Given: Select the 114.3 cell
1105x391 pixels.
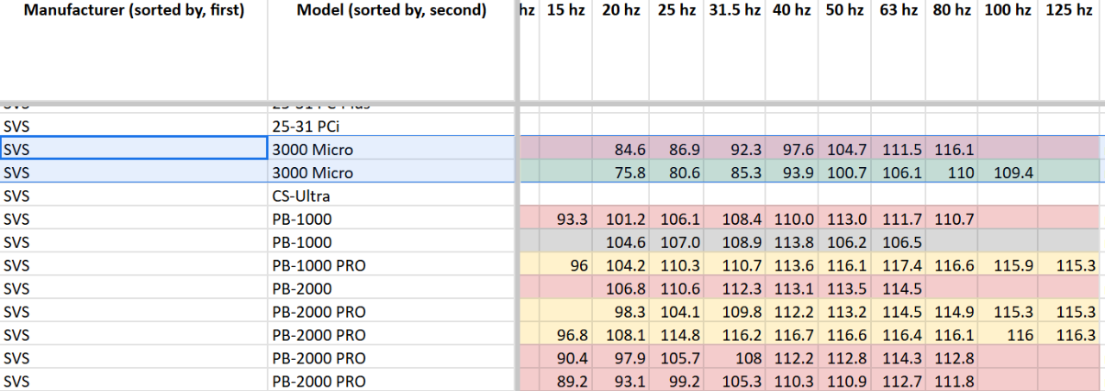Looking at the screenshot, I should click(899, 358).
